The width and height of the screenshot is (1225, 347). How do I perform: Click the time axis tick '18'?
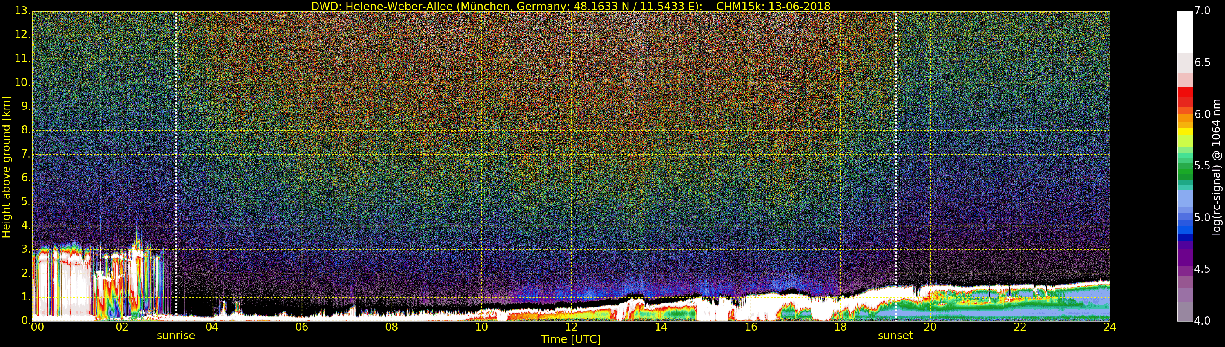[x=840, y=327]
